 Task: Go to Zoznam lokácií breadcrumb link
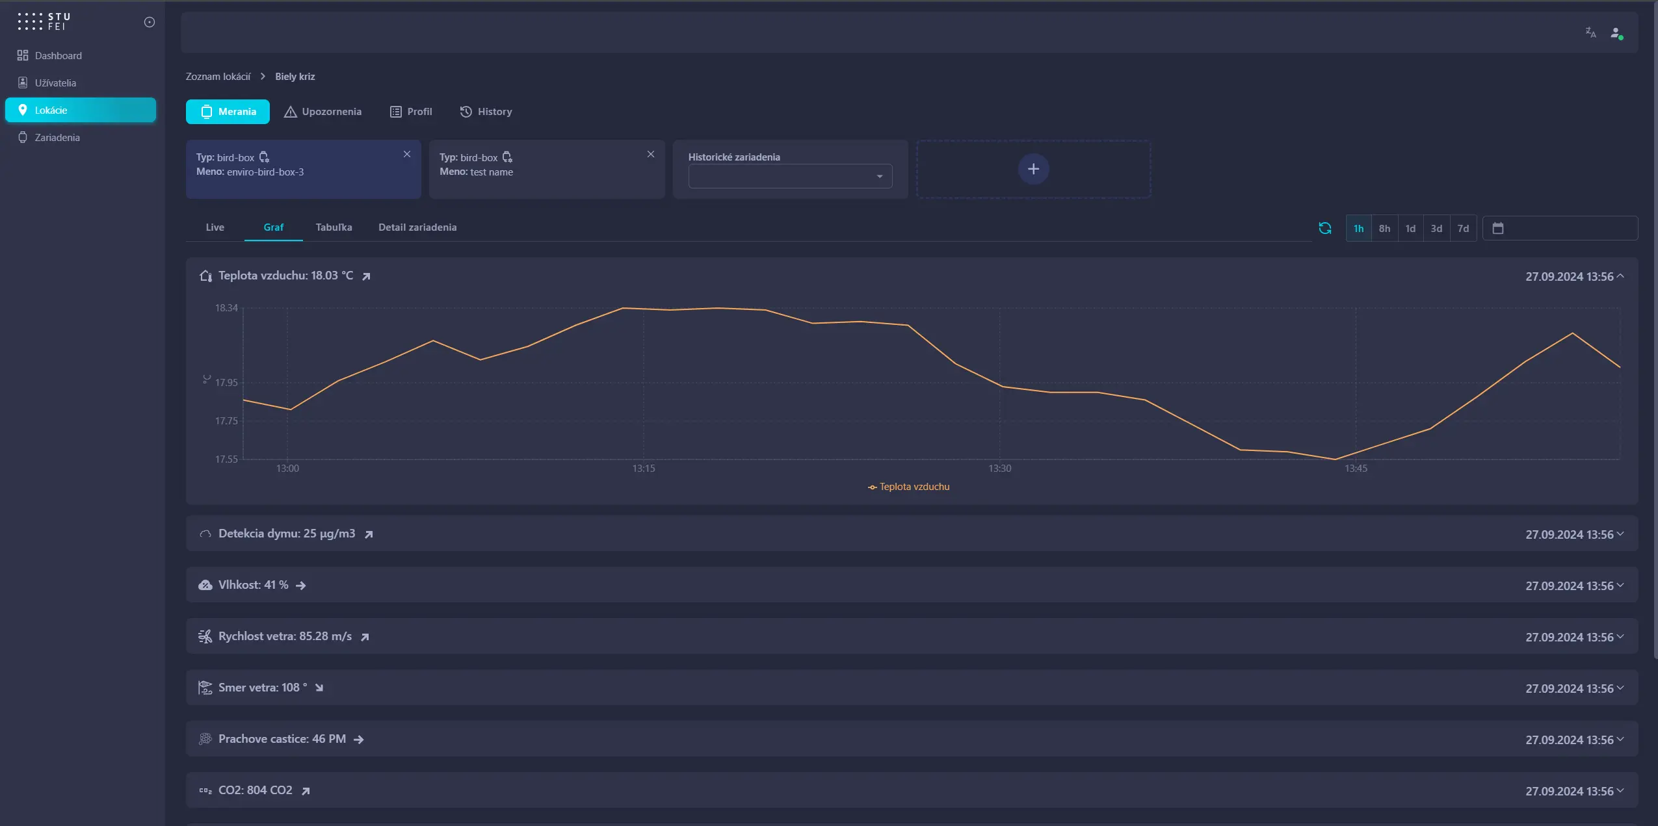coord(218,77)
